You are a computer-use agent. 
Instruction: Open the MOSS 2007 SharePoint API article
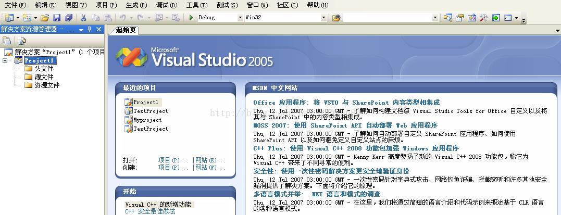click(345, 125)
